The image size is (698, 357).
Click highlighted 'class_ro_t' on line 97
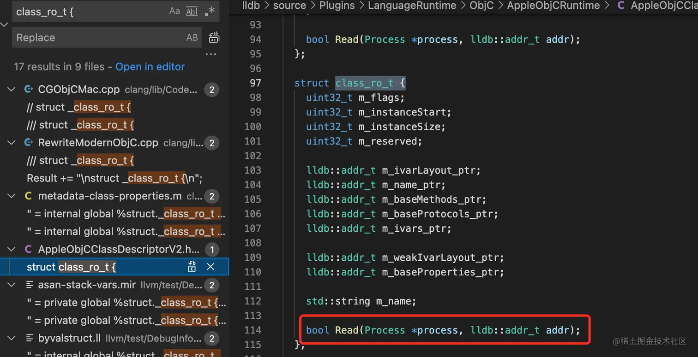(365, 83)
